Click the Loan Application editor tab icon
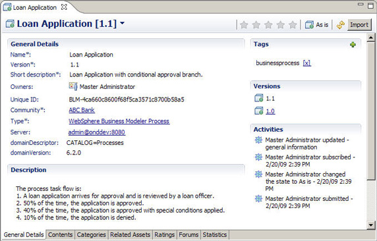Viewport: 377px width, 241px height. pos(7,7)
